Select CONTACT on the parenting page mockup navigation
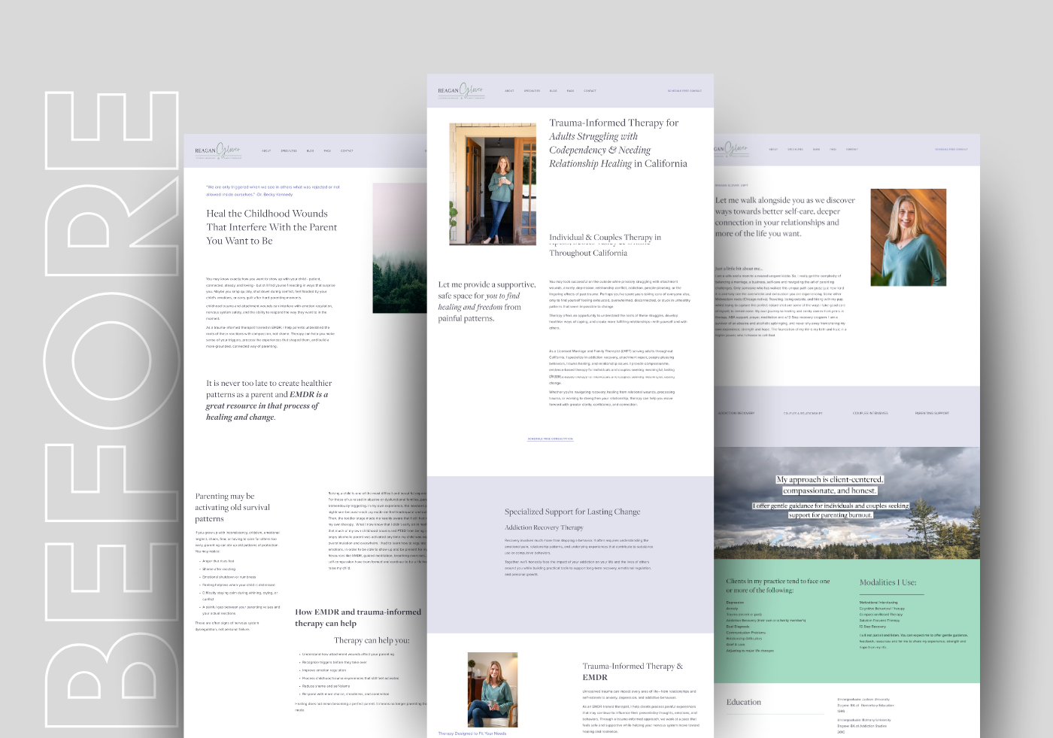The image size is (1053, 738). [x=347, y=150]
